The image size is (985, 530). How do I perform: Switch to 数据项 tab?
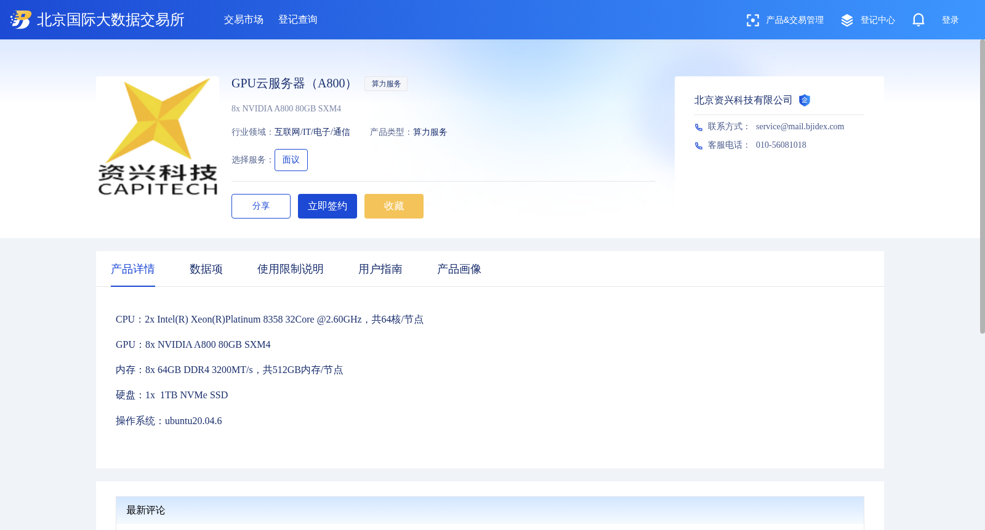tap(206, 269)
